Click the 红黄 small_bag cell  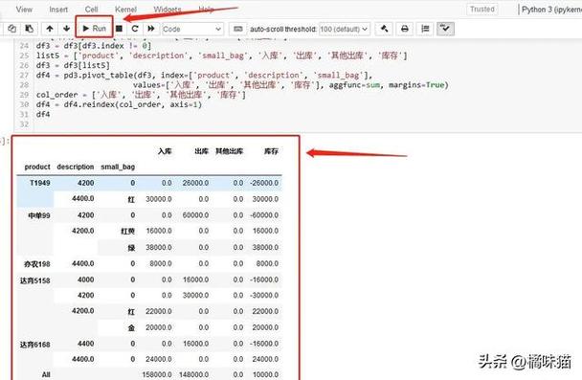click(x=127, y=232)
